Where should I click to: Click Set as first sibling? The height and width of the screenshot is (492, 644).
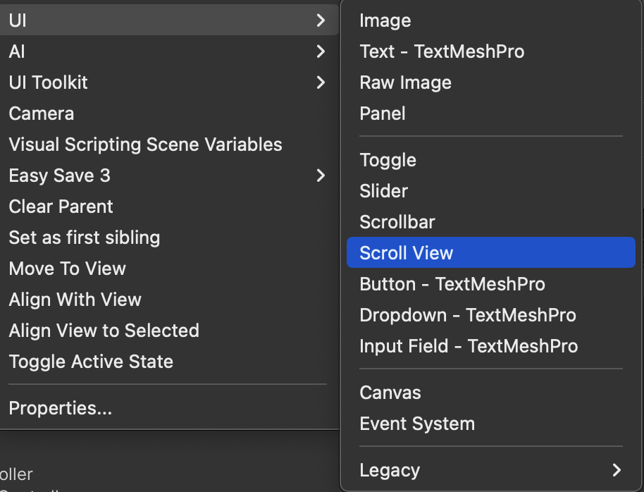[x=85, y=238]
